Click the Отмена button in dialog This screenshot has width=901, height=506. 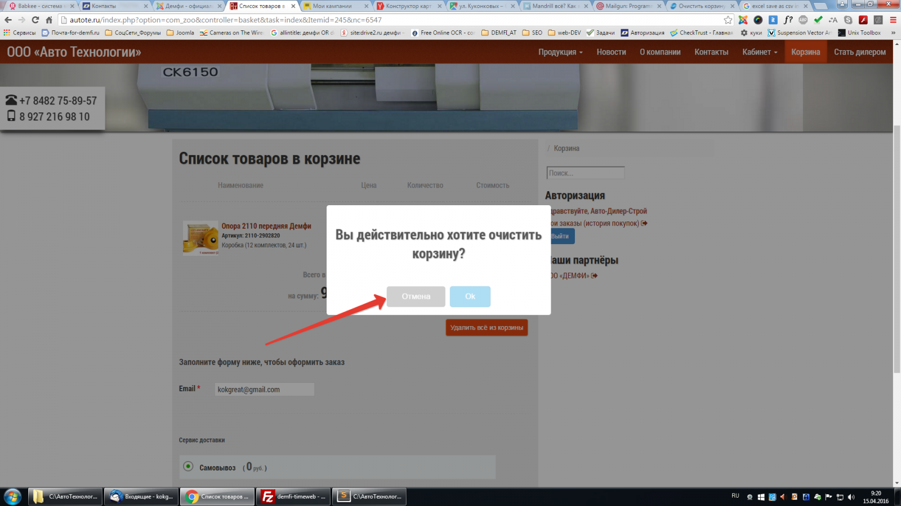(x=416, y=296)
